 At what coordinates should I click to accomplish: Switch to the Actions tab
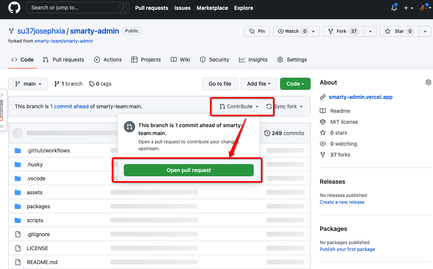coord(108,60)
